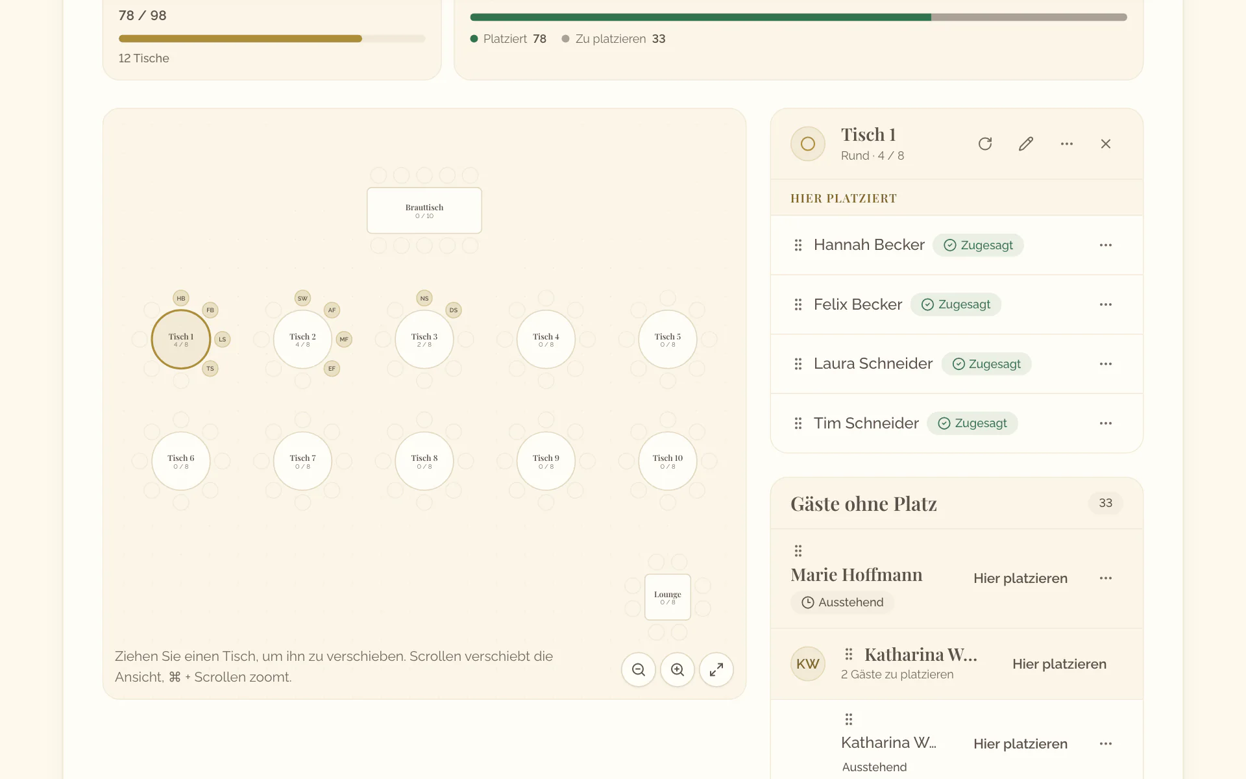Select Tisch 9 on the floor plan
1246x779 pixels.
tap(546, 461)
